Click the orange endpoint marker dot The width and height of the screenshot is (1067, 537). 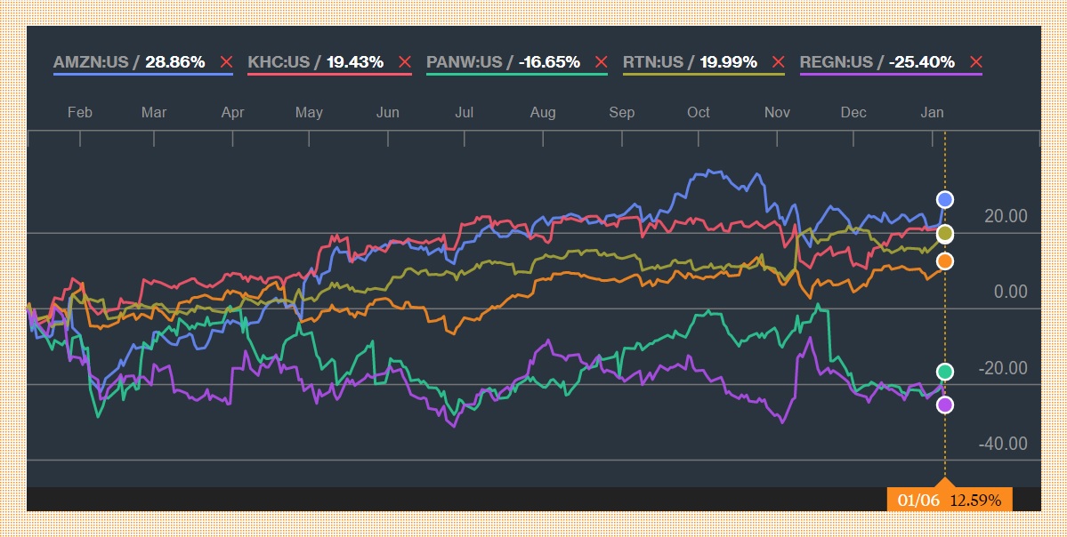945,260
